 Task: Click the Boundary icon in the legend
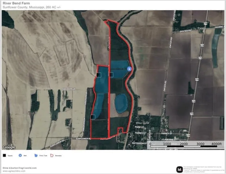coord(52,156)
